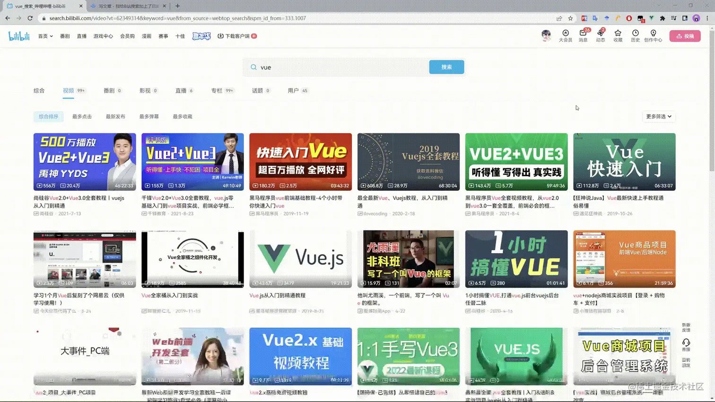Viewport: 715px width, 402px height.
Task: Open 番剧 link in top navigation
Action: point(65,36)
